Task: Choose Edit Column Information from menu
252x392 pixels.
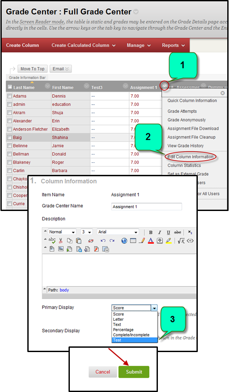Action: (190, 157)
